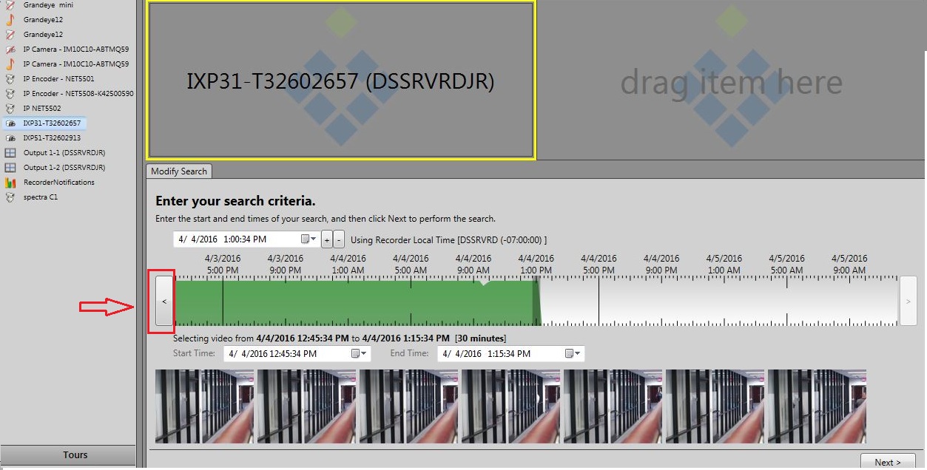
Task: Click the bar chart icon beside RecorderNotifications
Action: [x=10, y=183]
